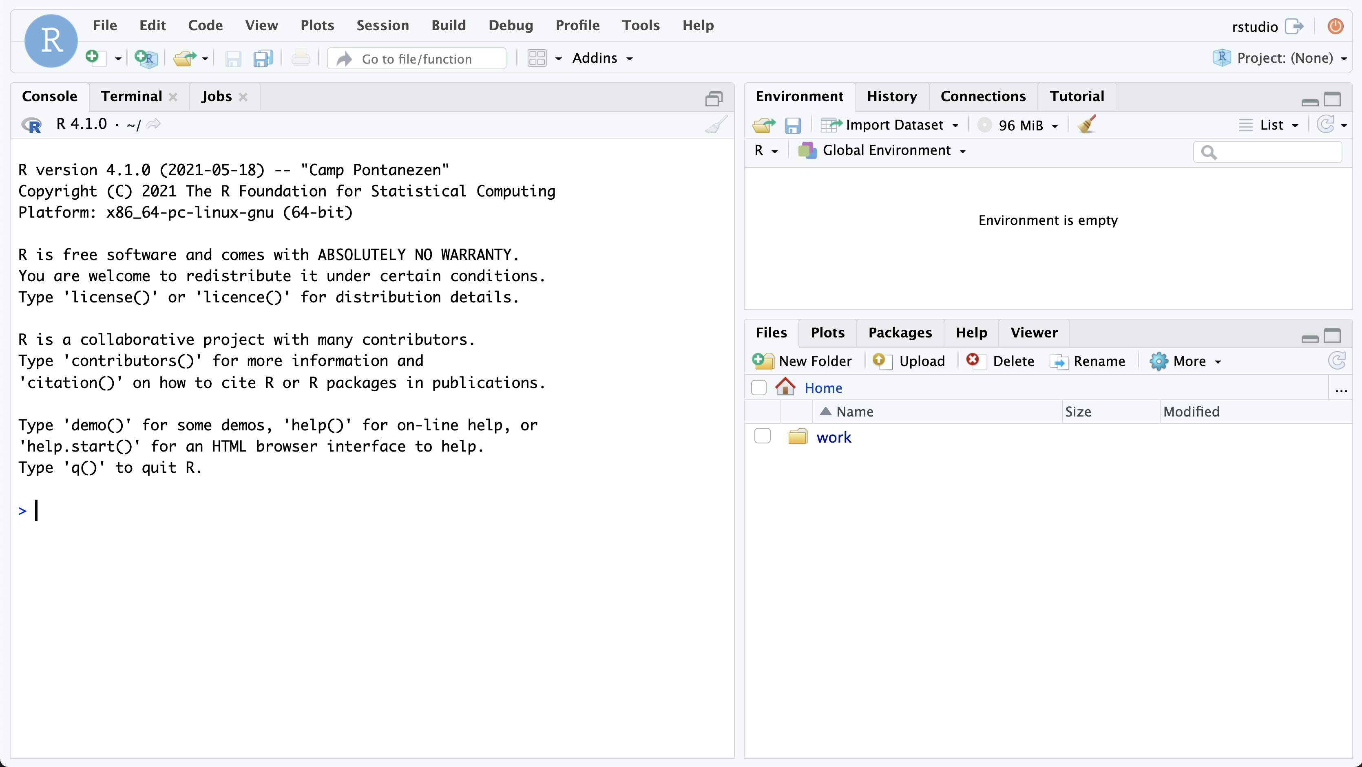Click the Refresh Environment icon
Image resolution: width=1362 pixels, height=767 pixels.
pos(1326,125)
